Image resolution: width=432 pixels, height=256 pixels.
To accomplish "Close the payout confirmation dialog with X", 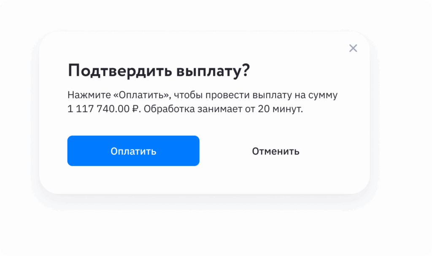I will tap(353, 48).
